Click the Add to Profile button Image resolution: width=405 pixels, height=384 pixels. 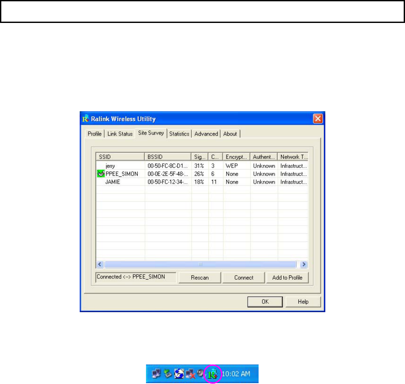(287, 278)
